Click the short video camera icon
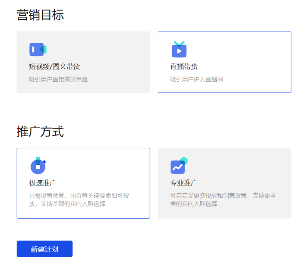This screenshot has width=305, height=266. [38, 49]
